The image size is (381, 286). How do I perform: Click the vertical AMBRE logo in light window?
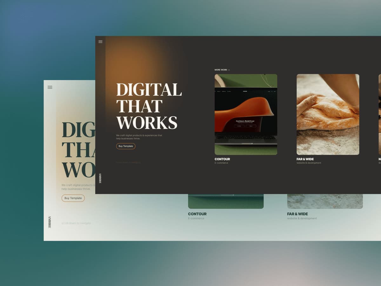tap(50, 222)
